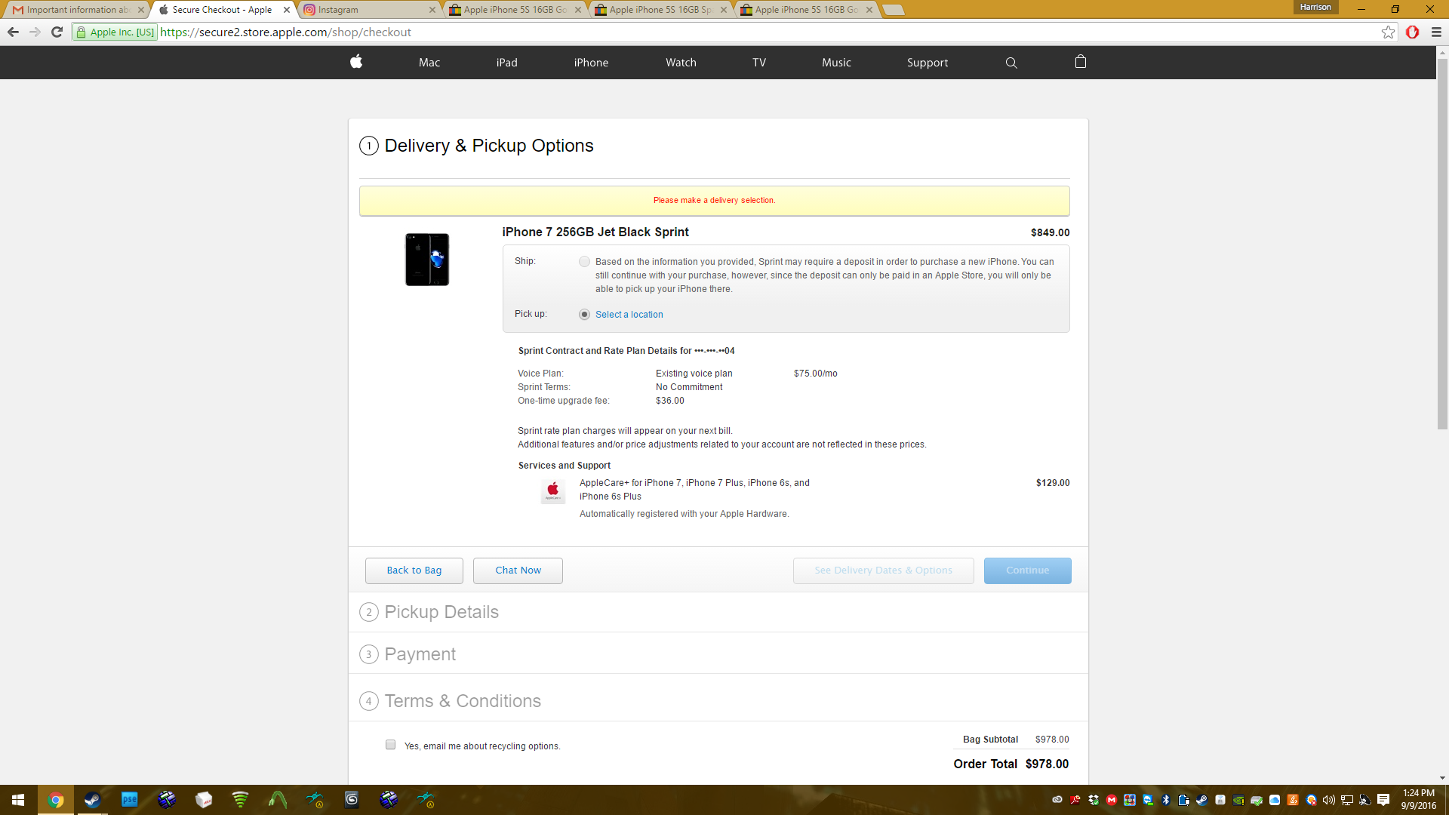Screen dimensions: 1449x815
Task: Click the page vertical scrollbar
Action: point(1442,241)
